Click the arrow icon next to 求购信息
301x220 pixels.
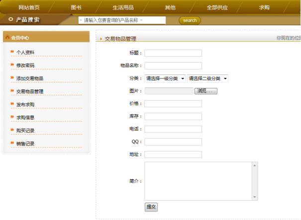(12, 117)
